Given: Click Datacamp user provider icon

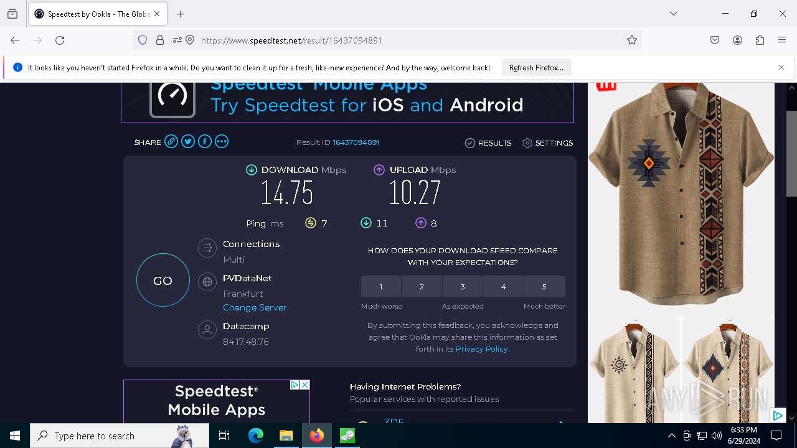Looking at the screenshot, I should pos(207,330).
